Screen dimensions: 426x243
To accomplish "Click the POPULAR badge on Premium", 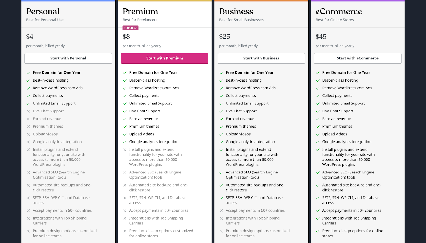I will point(130,28).
